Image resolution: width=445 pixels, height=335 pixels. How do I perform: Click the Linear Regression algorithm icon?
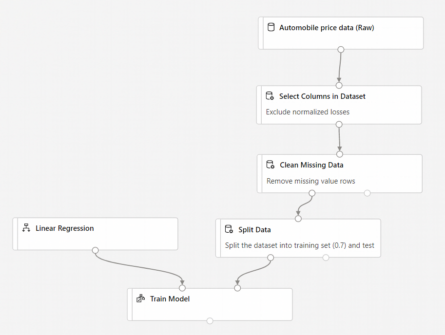tap(27, 228)
